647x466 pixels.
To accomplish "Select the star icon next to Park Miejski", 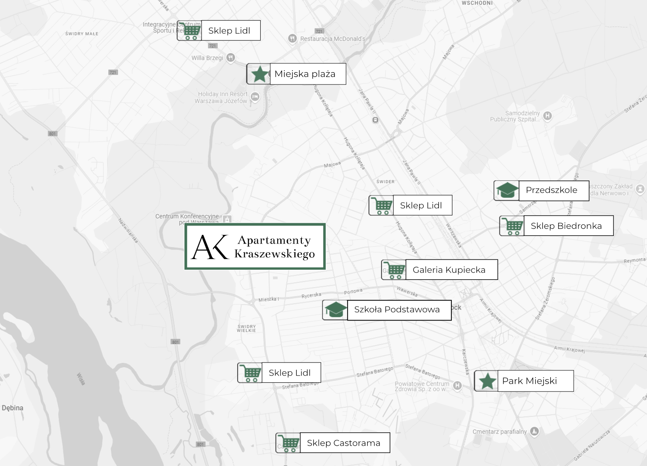I will [487, 381].
